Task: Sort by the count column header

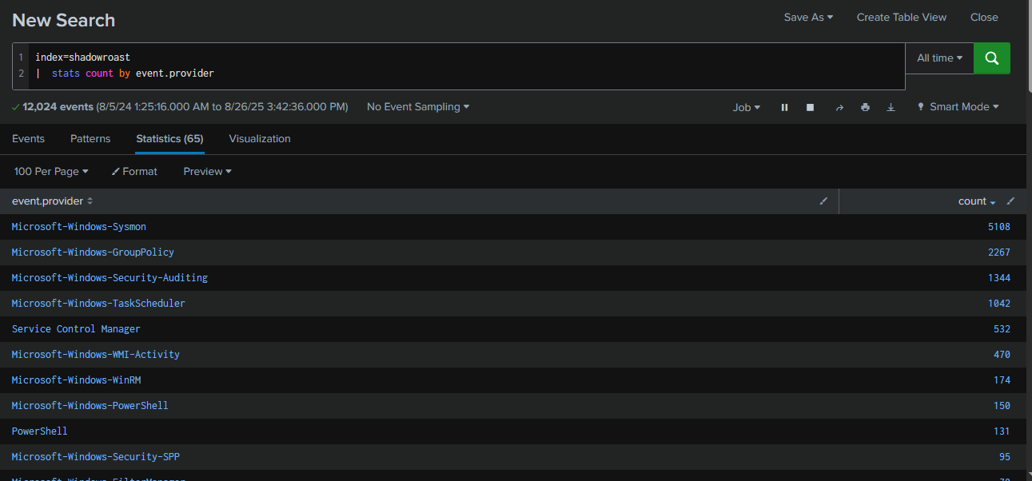Action: coord(972,201)
